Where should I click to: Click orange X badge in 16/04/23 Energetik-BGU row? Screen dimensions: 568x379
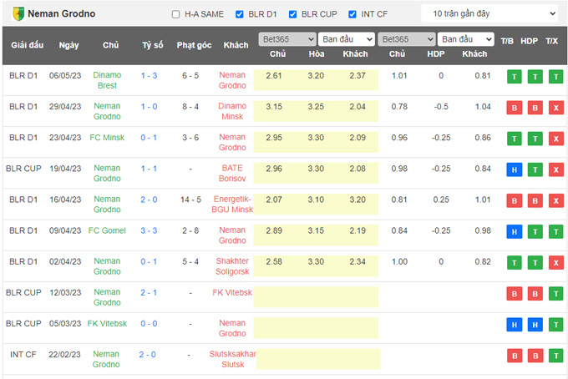[x=552, y=201]
